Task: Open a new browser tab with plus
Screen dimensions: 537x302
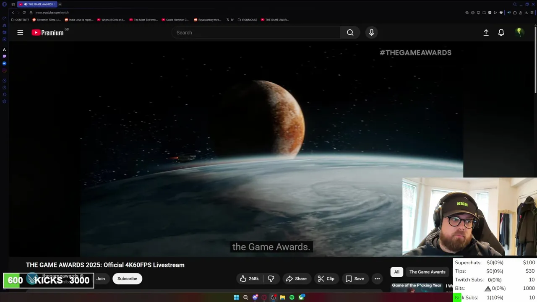Action: (x=60, y=4)
